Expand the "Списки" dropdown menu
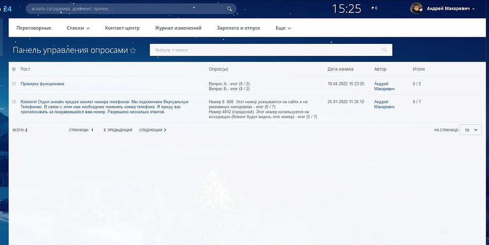Viewport: 489px width, 245px height. (78, 28)
